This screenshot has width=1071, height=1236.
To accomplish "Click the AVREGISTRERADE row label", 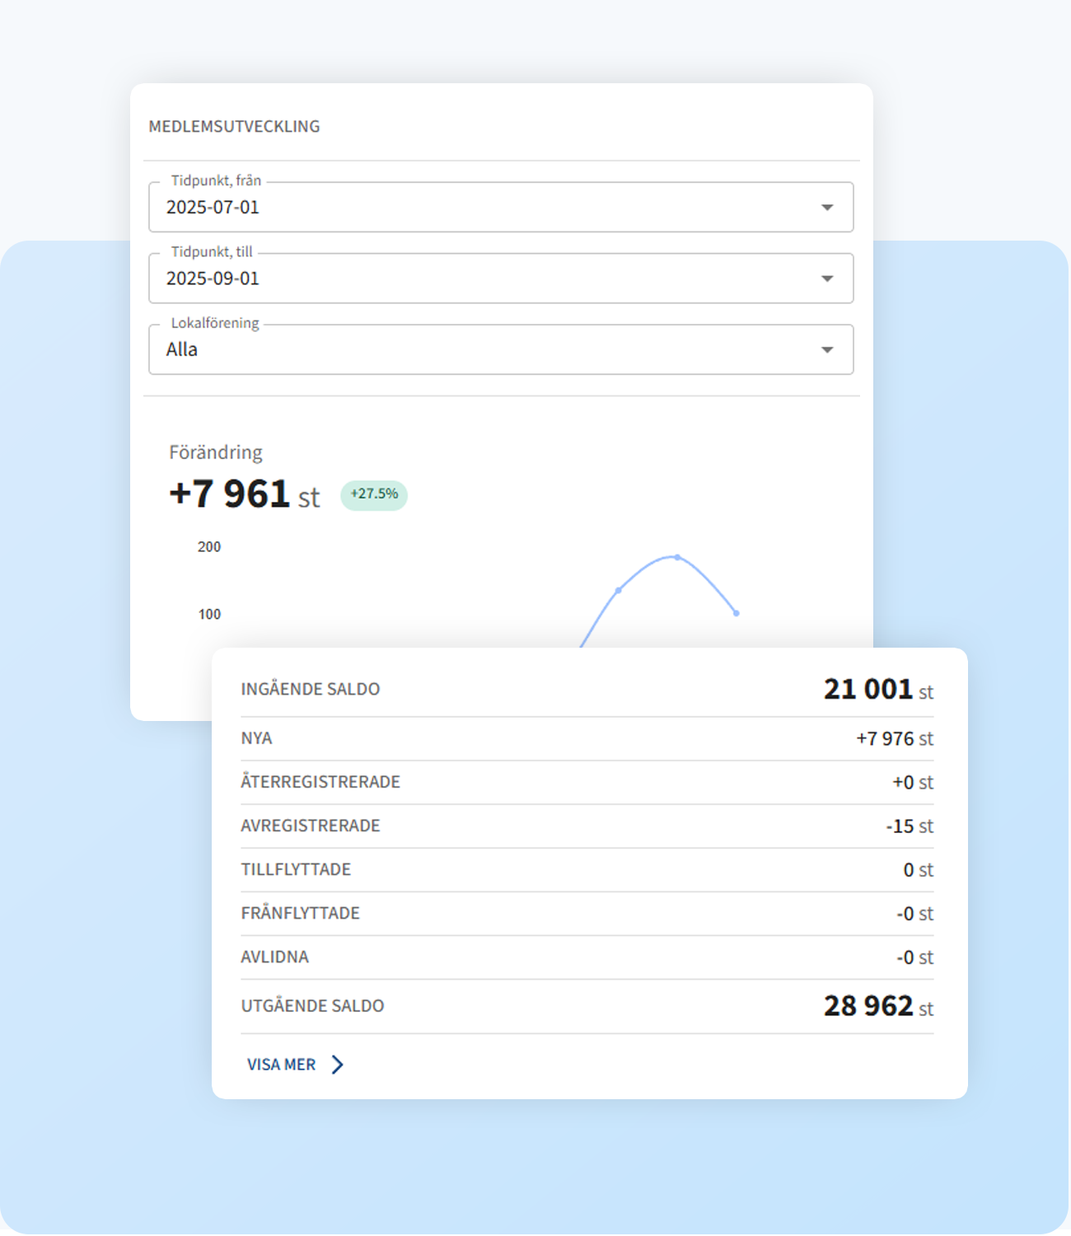I will (310, 826).
